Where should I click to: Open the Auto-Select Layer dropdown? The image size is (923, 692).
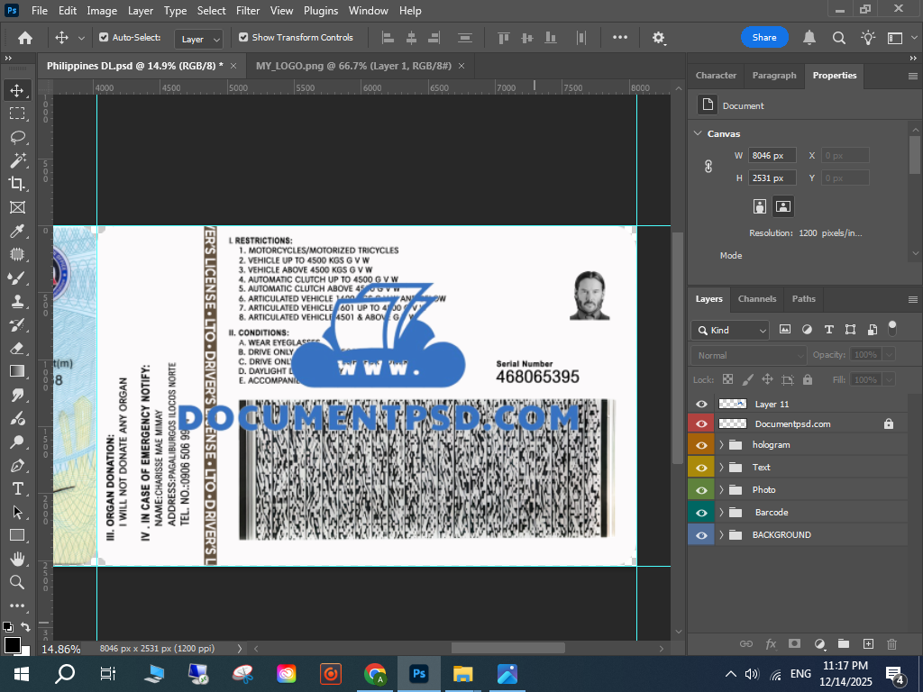200,39
